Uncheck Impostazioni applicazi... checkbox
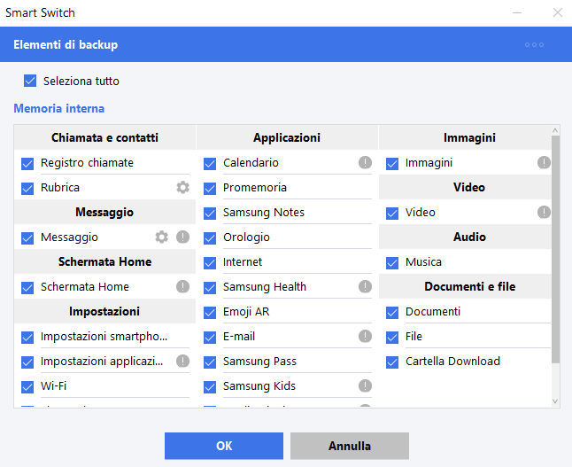The height and width of the screenshot is (467, 572). pyautogui.click(x=27, y=362)
